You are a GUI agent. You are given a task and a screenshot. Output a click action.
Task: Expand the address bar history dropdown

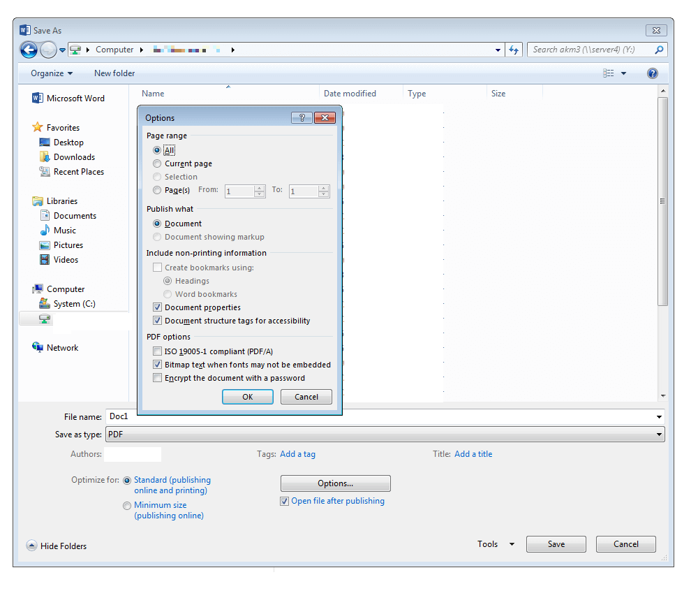coord(498,50)
